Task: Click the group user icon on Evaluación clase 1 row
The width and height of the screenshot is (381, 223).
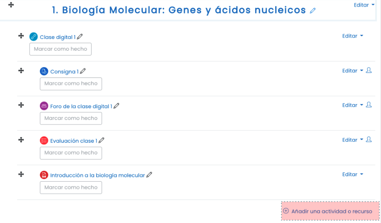Action: pyautogui.click(x=369, y=140)
